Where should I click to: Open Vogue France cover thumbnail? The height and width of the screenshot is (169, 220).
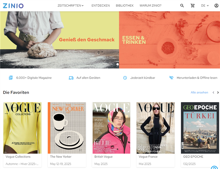click(x=156, y=128)
